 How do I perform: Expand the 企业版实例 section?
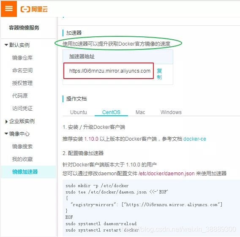[x=6, y=121]
